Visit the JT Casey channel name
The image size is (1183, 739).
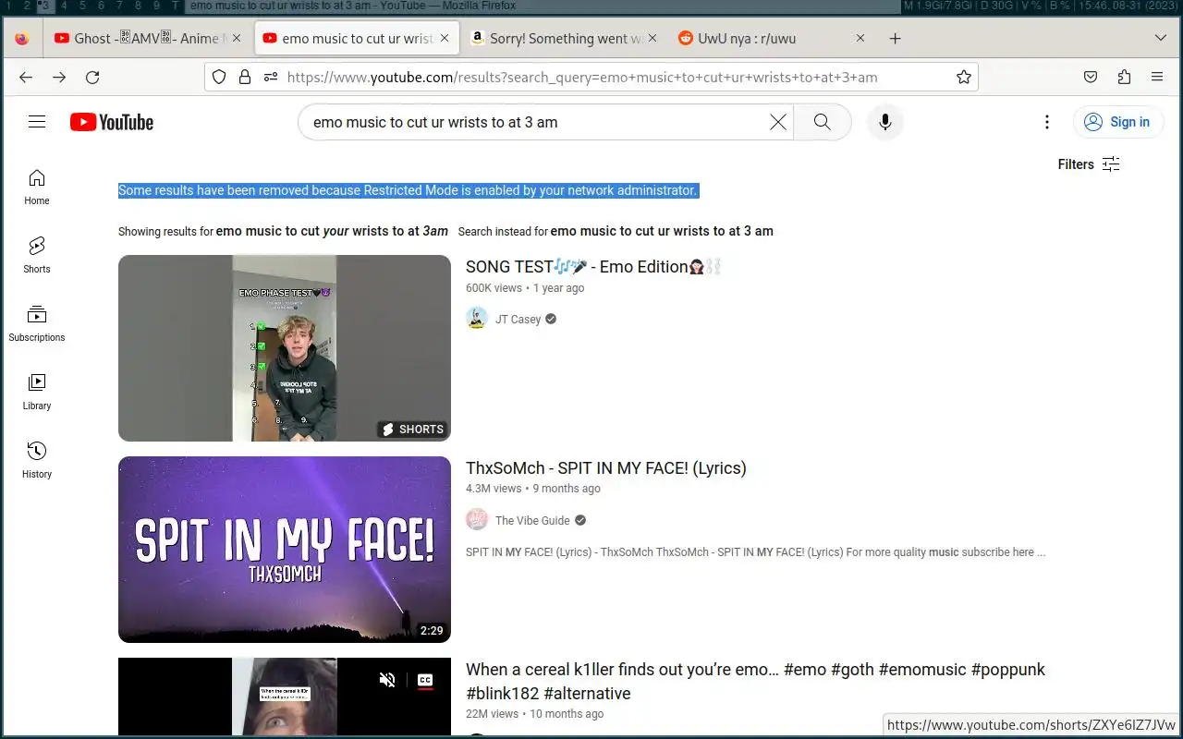518,320
